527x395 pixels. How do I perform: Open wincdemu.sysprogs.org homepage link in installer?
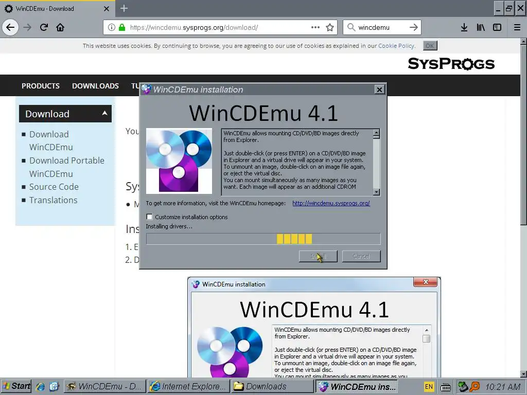pos(331,203)
